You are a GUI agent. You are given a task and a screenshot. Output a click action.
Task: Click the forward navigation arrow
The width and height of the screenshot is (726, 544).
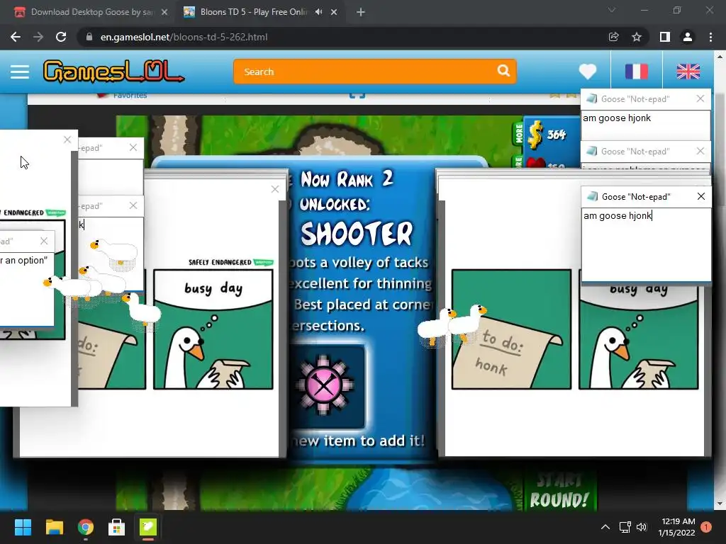point(38,37)
